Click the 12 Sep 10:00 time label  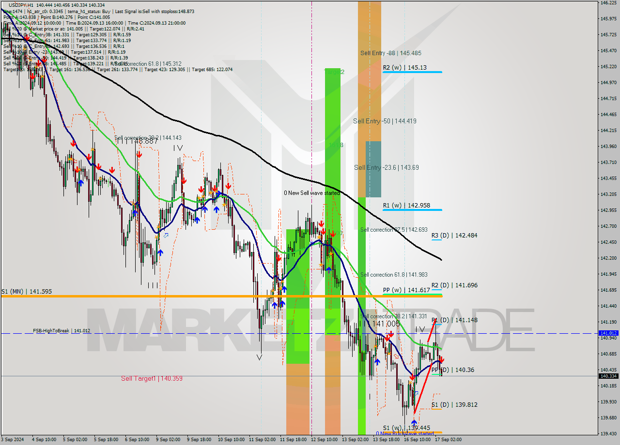(324, 440)
